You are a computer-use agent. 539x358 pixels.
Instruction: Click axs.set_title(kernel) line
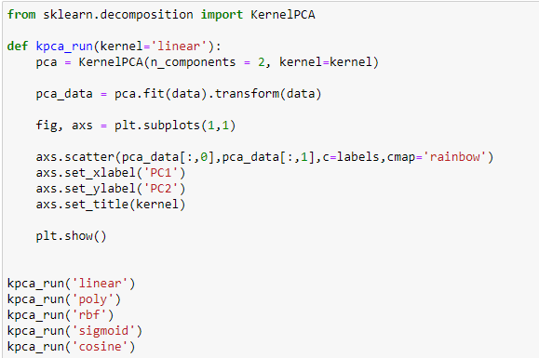(x=111, y=205)
